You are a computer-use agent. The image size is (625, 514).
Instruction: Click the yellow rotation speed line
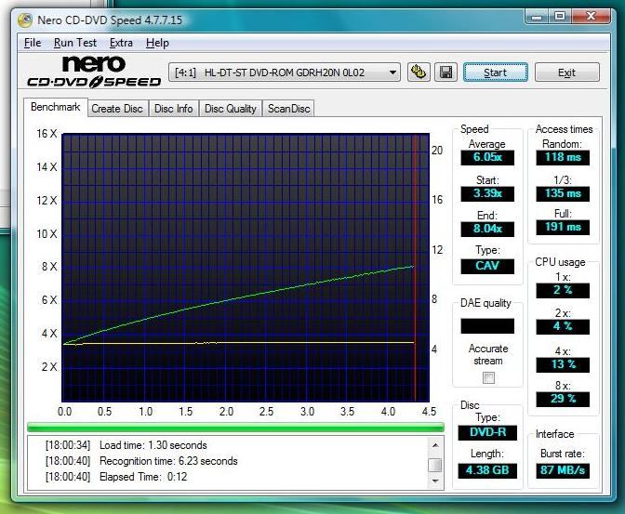click(x=238, y=343)
